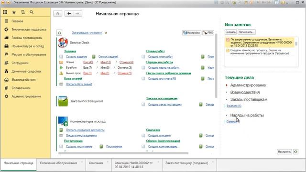This screenshot has width=306, height=172.
Task: Click the Заказы поставщикам basket icon
Action: tap(63, 101)
